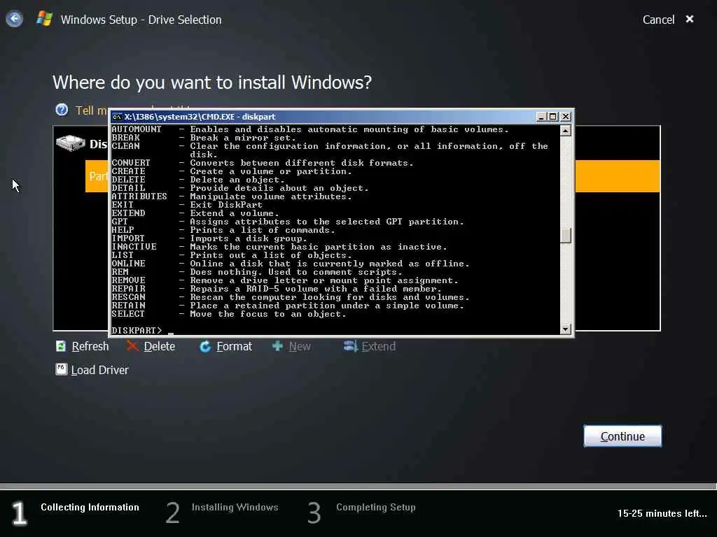Click the 'INACTIVE' command line in CMD
This screenshot has width=717, height=537.
click(279, 247)
